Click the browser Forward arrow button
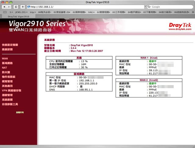The height and width of the screenshot is (148, 195). pyautogui.click(x=9, y=7)
